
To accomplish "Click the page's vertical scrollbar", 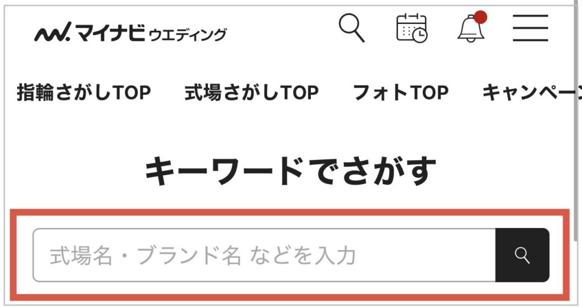I will click(576, 122).
